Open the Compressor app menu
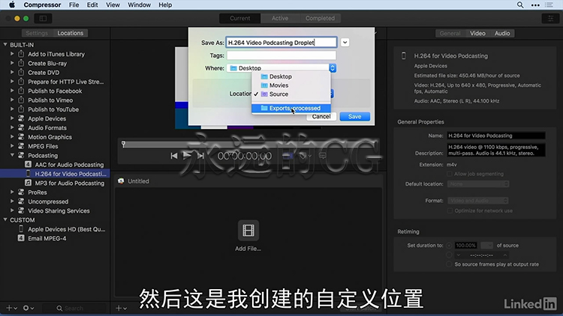Image resolution: width=563 pixels, height=316 pixels. [x=42, y=5]
